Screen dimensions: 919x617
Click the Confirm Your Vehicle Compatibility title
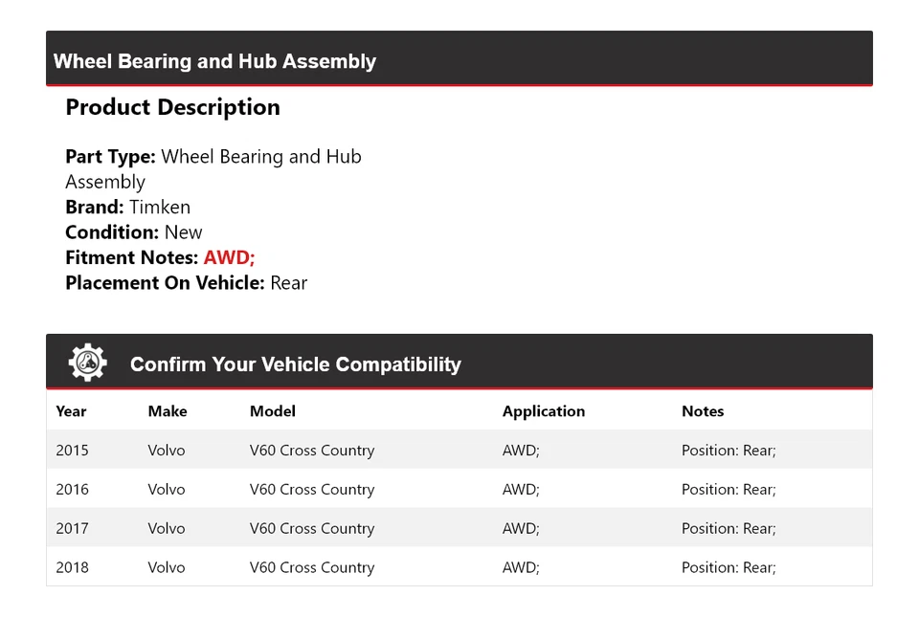pyautogui.click(x=295, y=364)
